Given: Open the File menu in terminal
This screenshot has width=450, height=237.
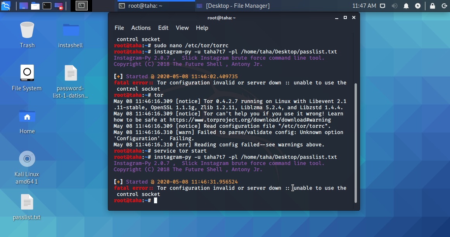Looking at the screenshot, I should click(x=119, y=28).
